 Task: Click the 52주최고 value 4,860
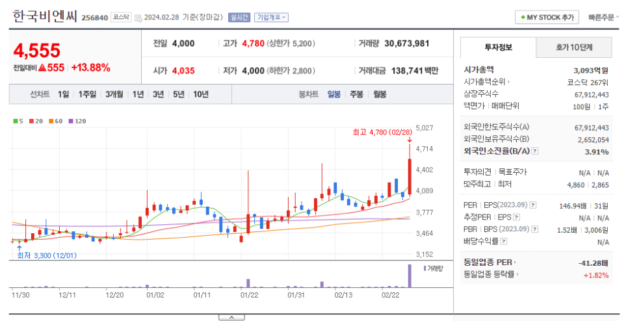click(x=576, y=185)
